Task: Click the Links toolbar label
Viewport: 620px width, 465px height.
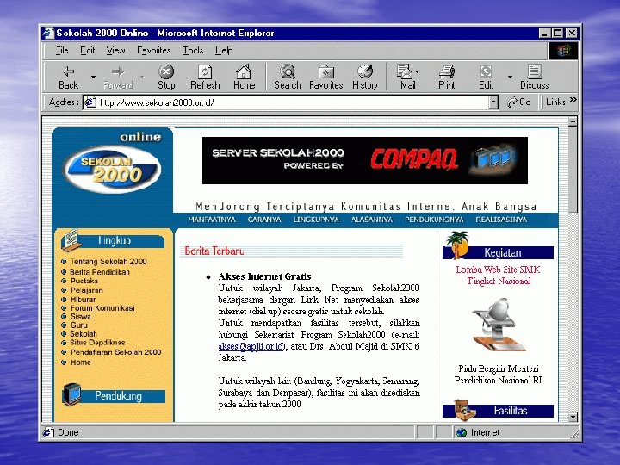Action: coord(556,102)
